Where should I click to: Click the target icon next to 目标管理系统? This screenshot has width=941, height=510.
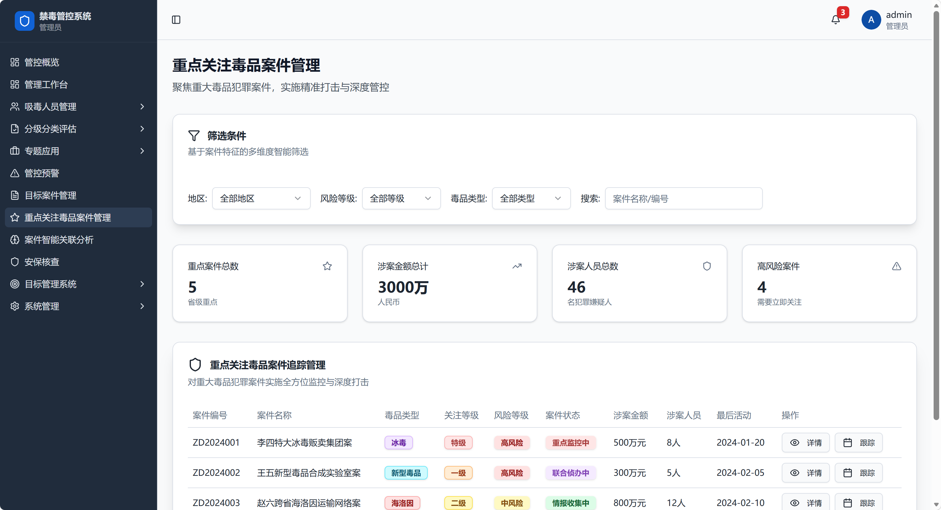point(14,284)
